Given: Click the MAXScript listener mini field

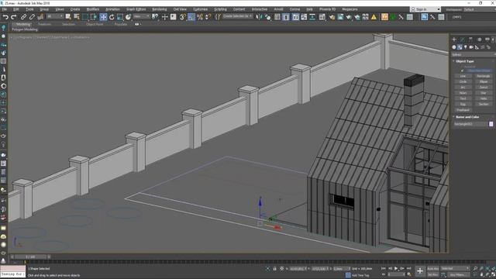Looking at the screenshot, I should click(x=12, y=274).
